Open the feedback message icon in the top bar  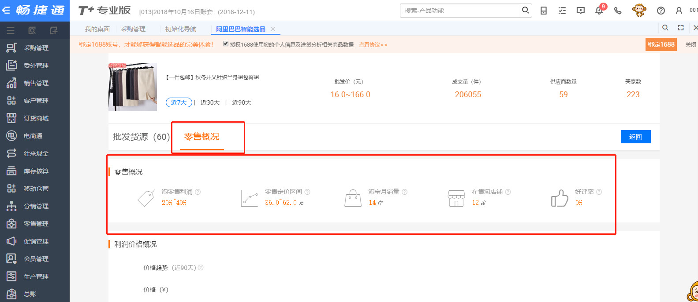(x=581, y=11)
